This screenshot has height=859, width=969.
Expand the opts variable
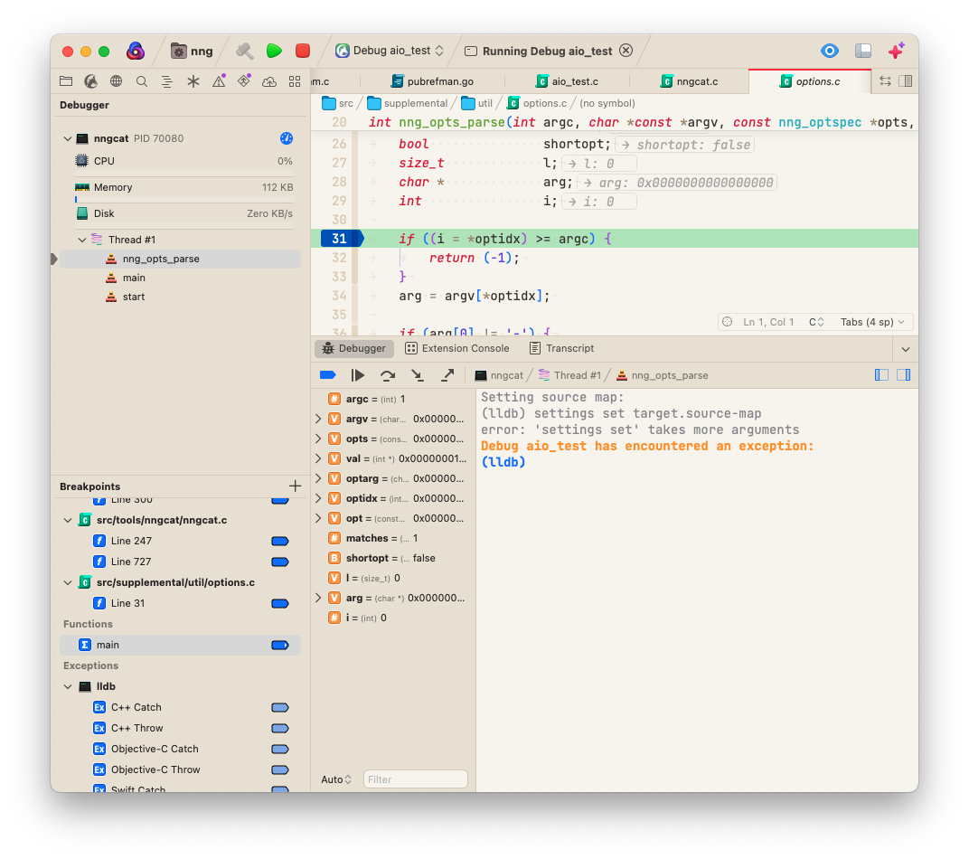click(318, 439)
